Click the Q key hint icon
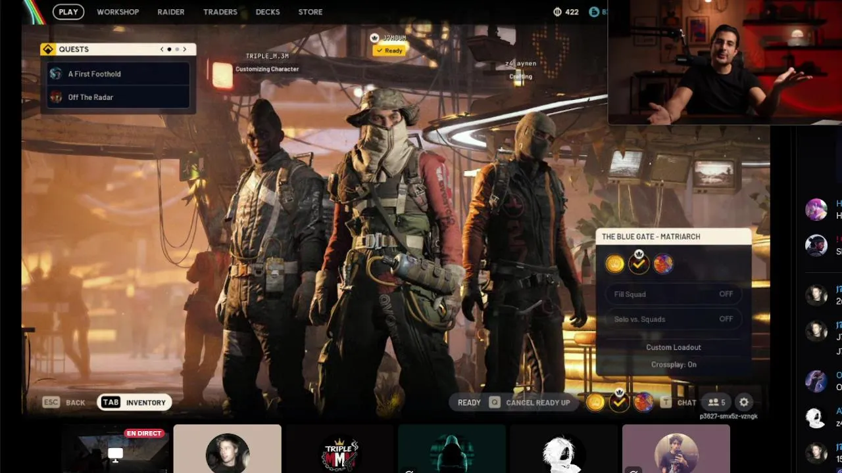The height and width of the screenshot is (473, 842). pos(495,402)
